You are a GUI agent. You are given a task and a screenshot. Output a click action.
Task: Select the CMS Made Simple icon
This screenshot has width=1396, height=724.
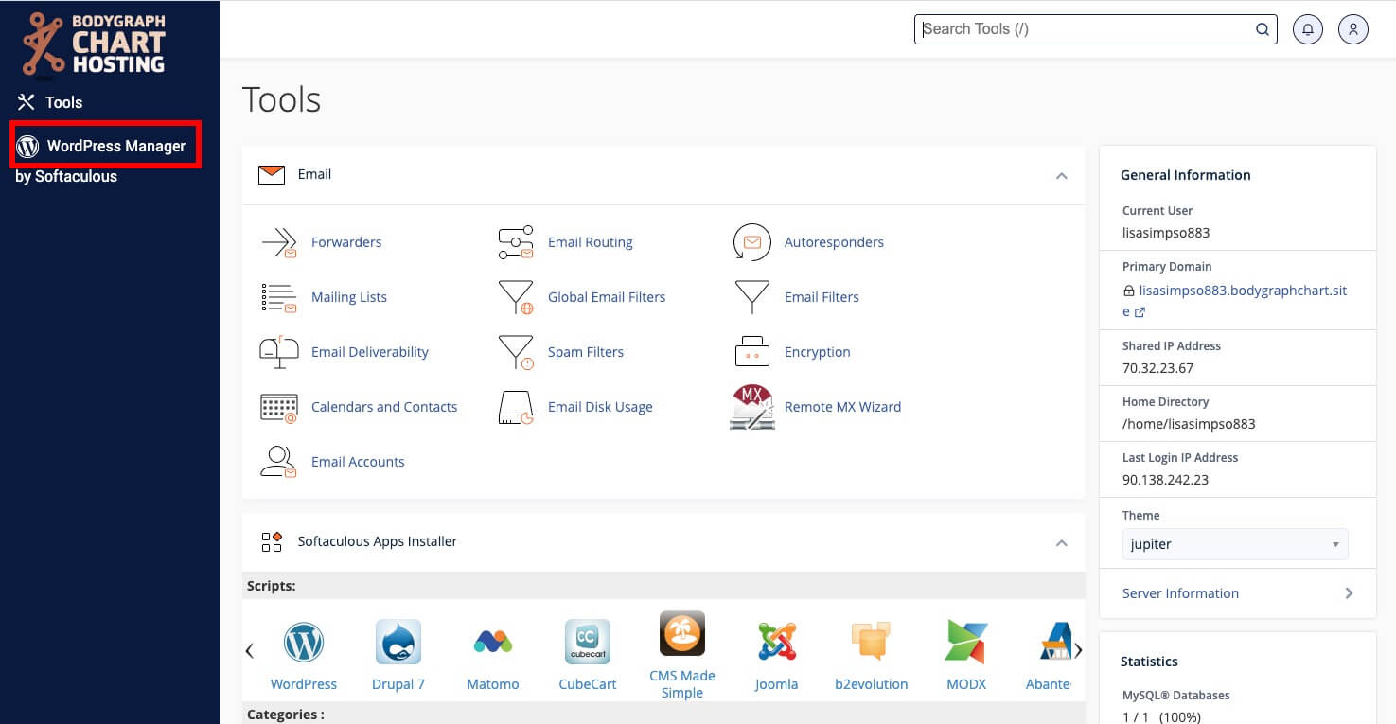pos(682,634)
